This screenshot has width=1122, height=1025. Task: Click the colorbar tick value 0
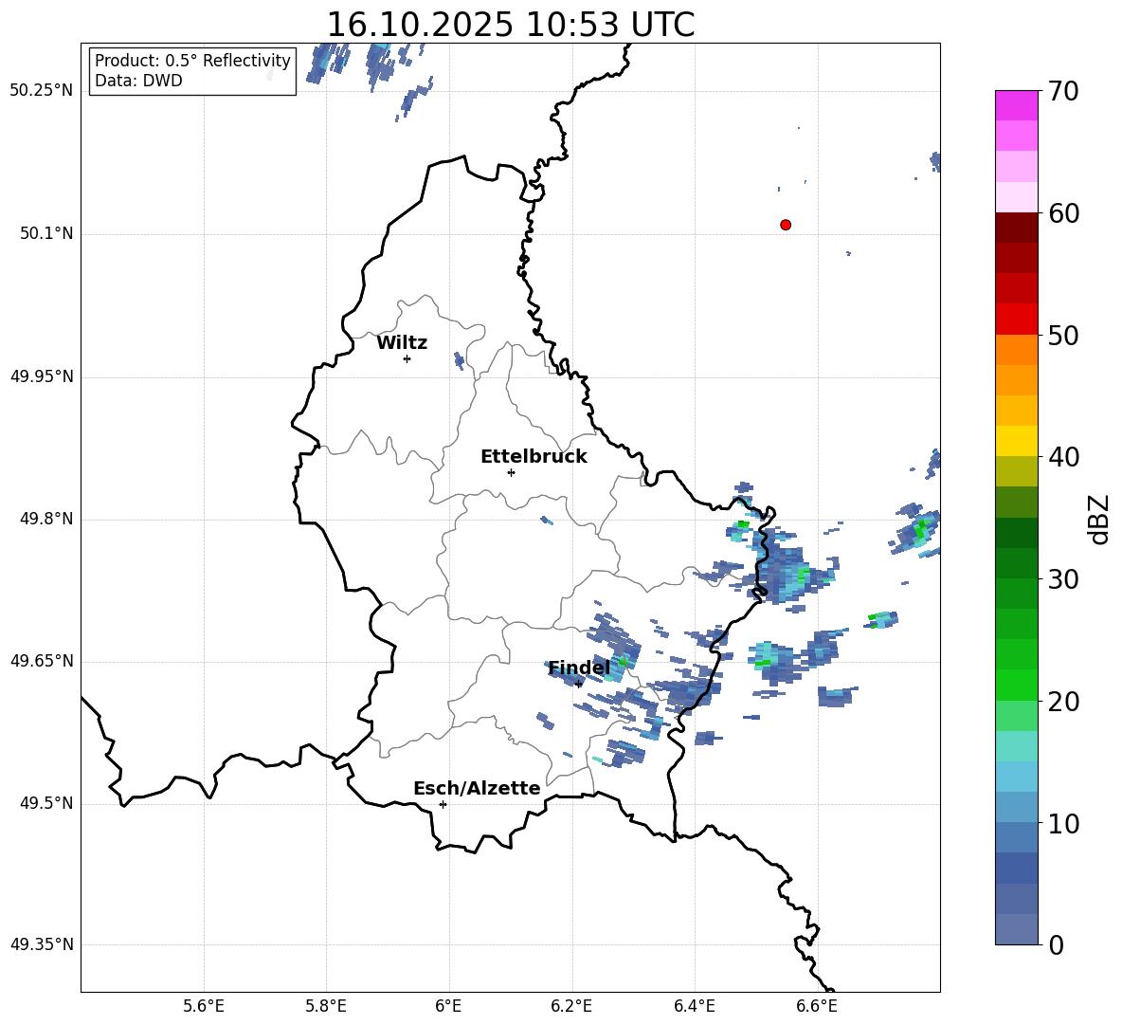[1056, 944]
